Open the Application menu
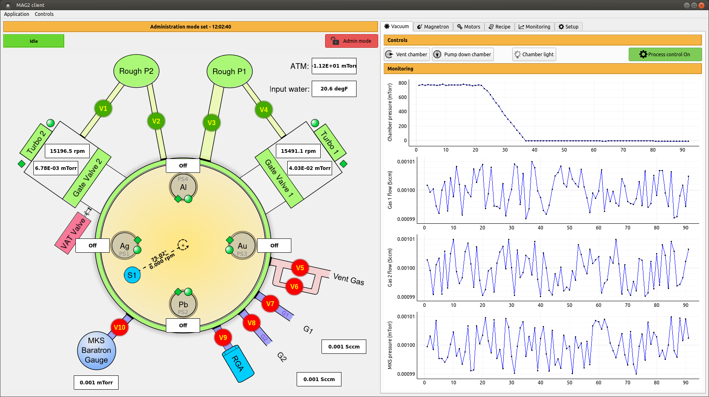 pyautogui.click(x=17, y=14)
